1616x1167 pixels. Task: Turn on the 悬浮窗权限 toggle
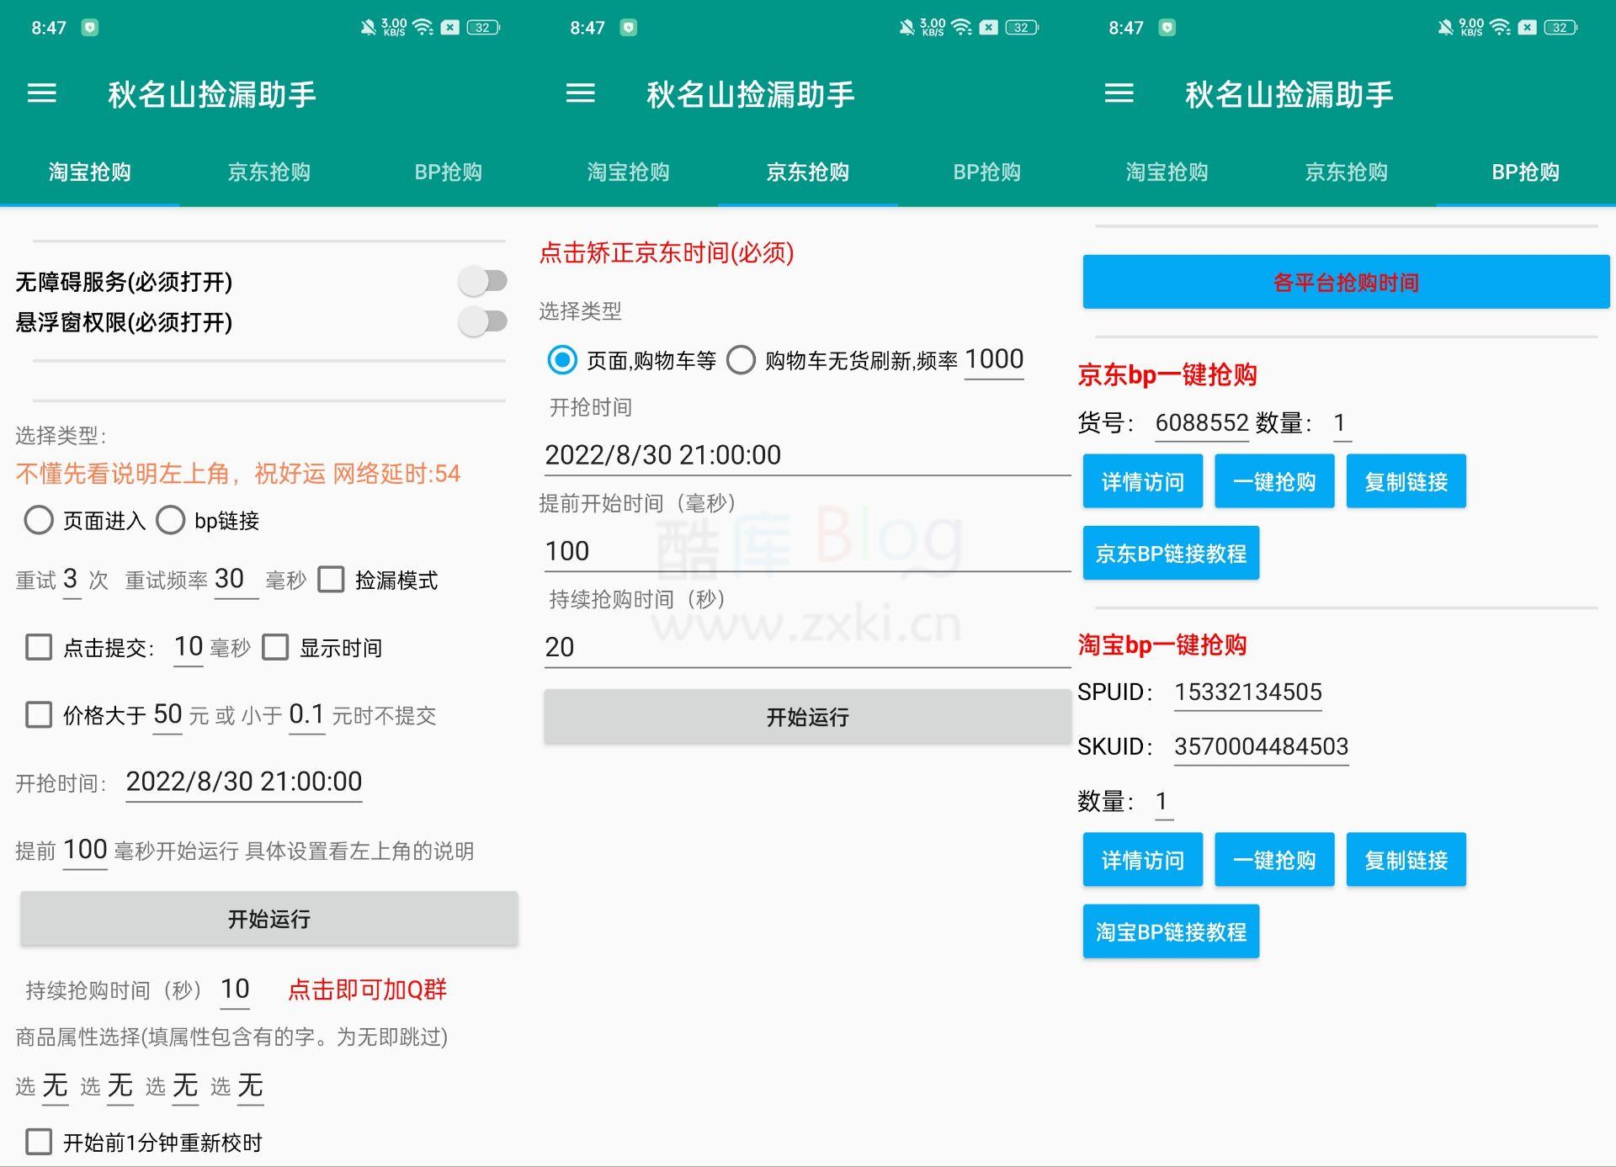tap(481, 321)
